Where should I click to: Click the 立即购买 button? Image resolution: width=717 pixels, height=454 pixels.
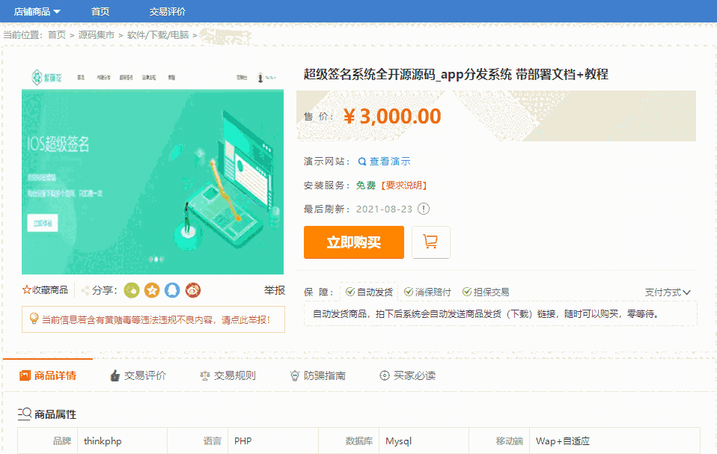tap(353, 242)
